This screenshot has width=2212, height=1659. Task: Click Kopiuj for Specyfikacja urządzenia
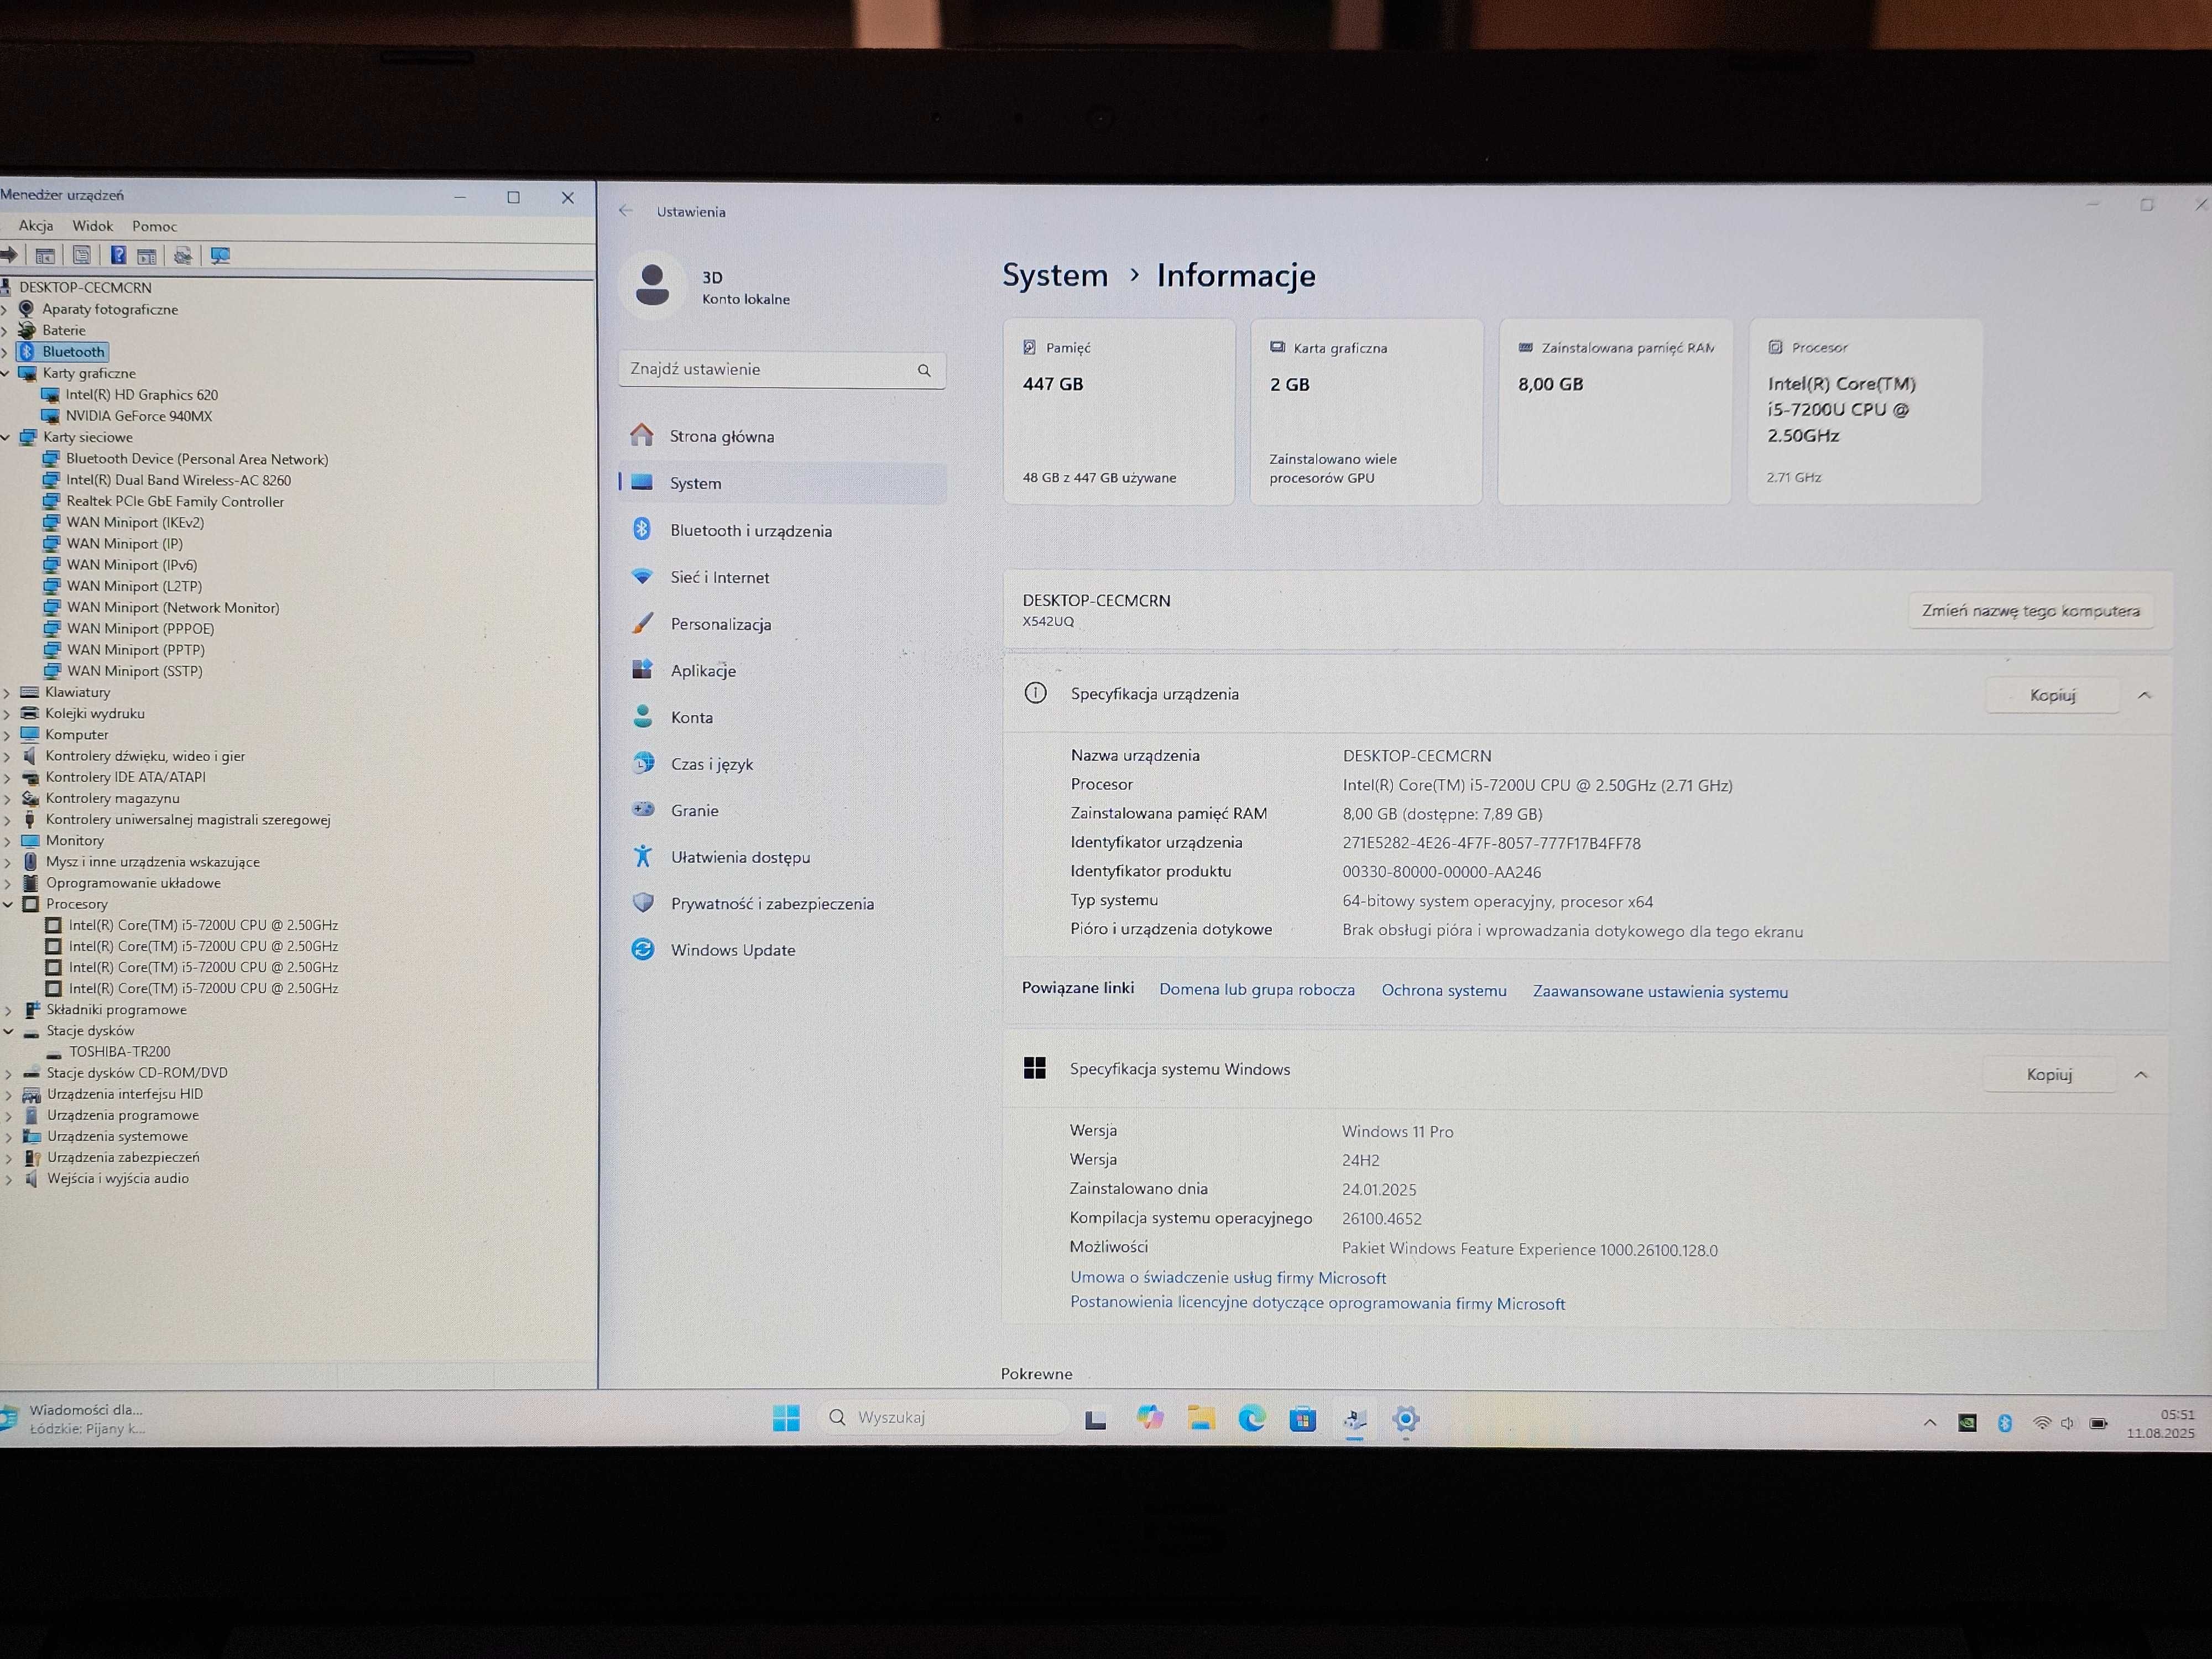point(2052,695)
